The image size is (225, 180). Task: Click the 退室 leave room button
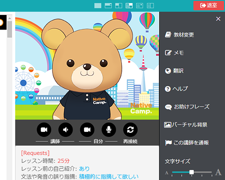208,5
